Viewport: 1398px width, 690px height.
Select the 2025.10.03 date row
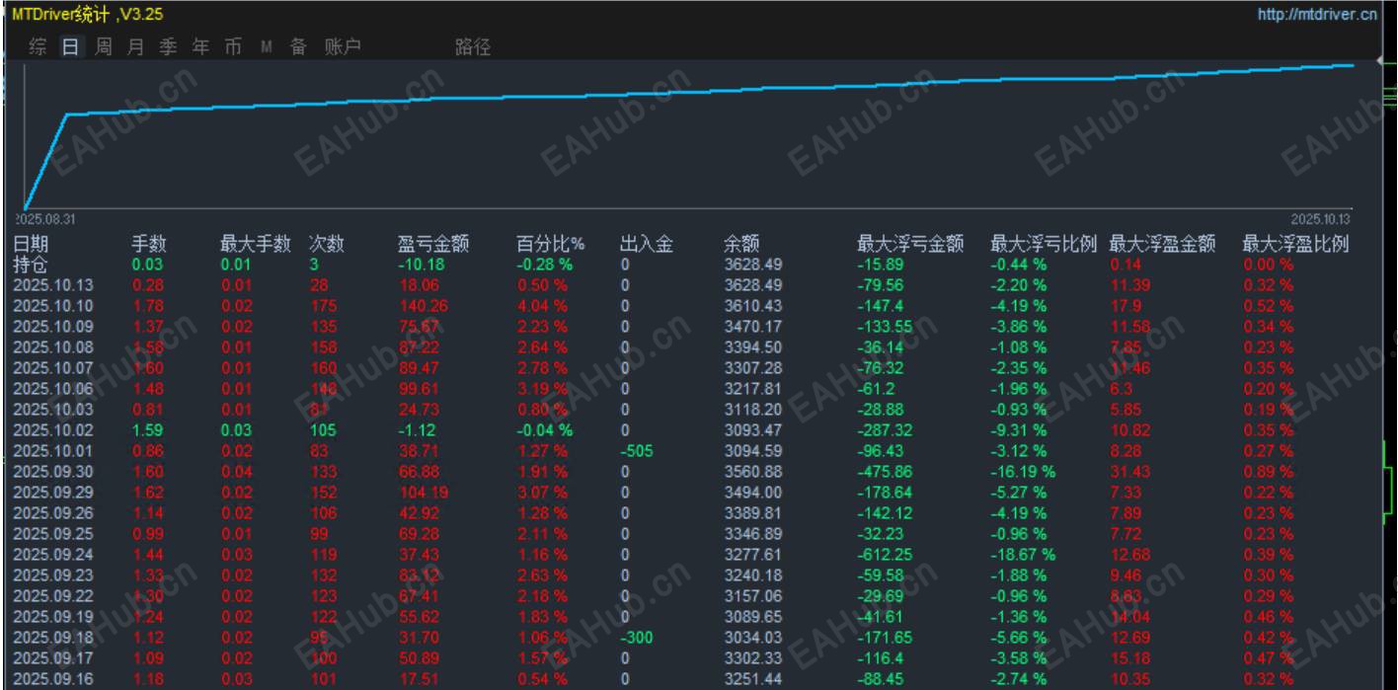point(51,410)
